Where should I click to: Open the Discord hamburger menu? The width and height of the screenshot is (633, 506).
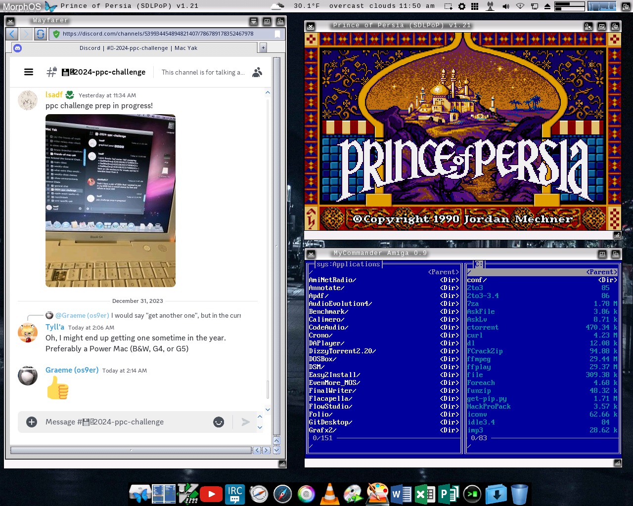29,72
